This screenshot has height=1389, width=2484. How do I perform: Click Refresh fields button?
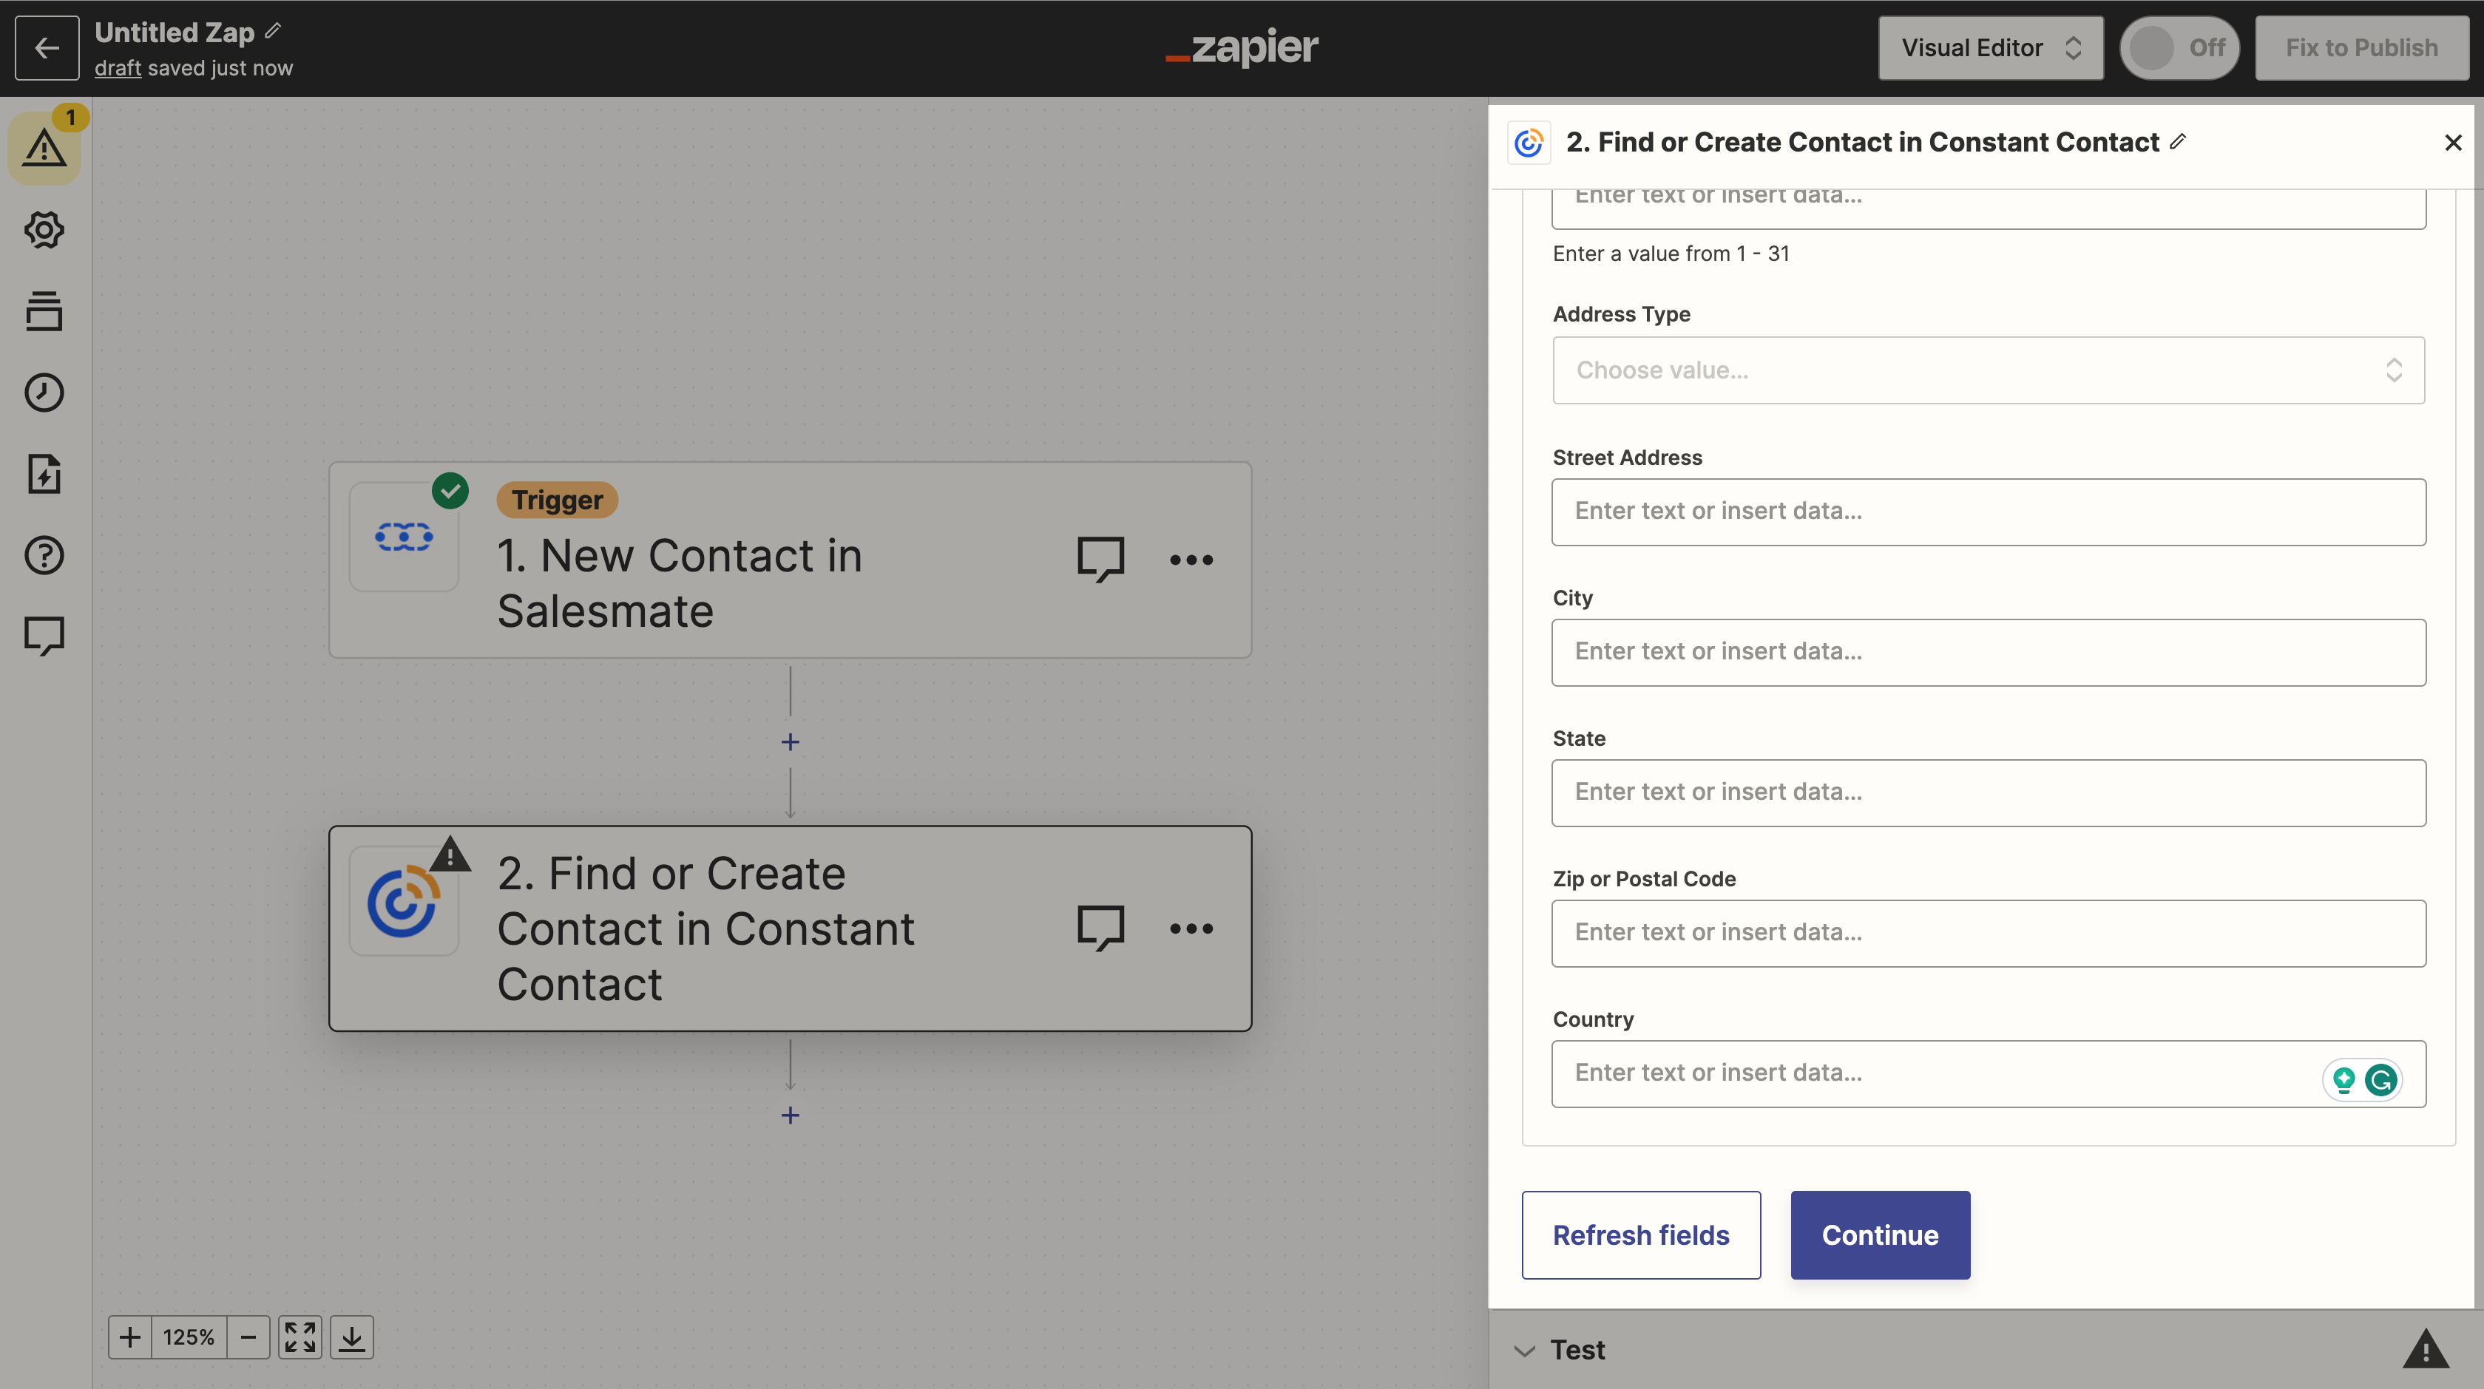[1641, 1235]
